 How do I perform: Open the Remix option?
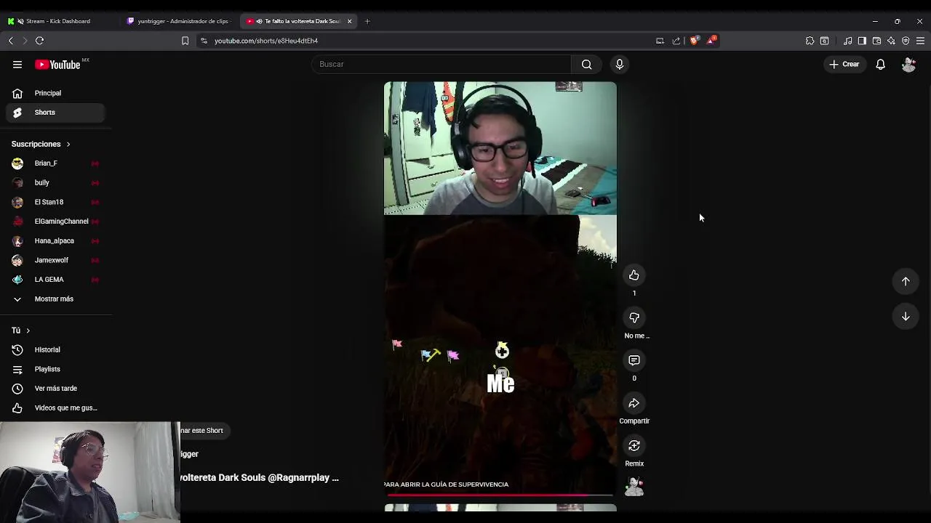[x=634, y=445]
